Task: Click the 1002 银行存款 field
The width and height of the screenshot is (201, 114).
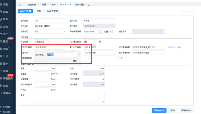Action: [99, 53]
